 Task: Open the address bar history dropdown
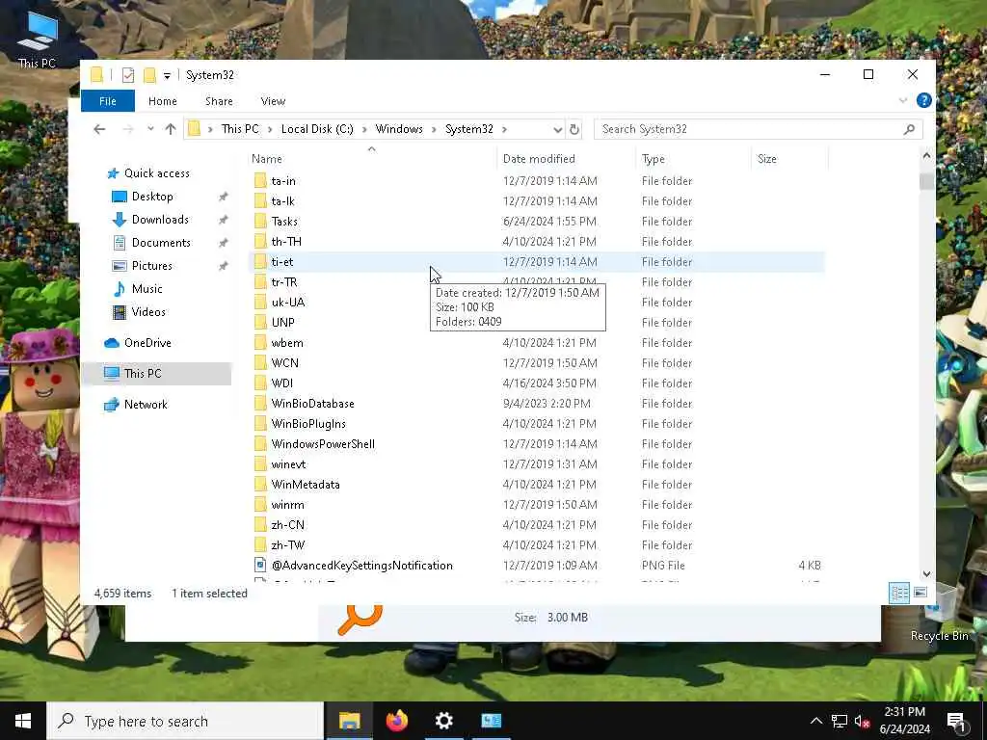click(x=557, y=130)
